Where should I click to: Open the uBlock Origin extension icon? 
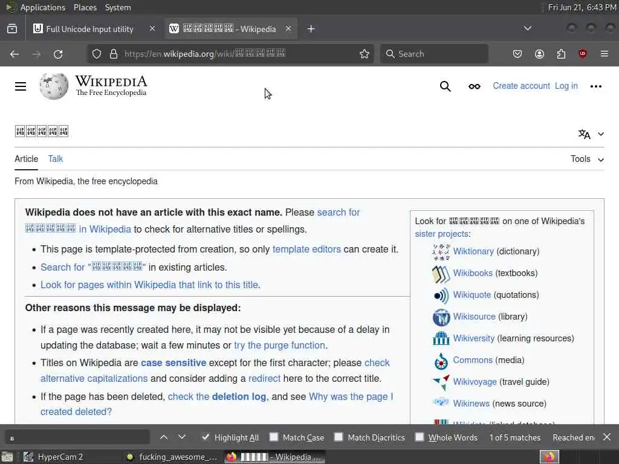(583, 54)
